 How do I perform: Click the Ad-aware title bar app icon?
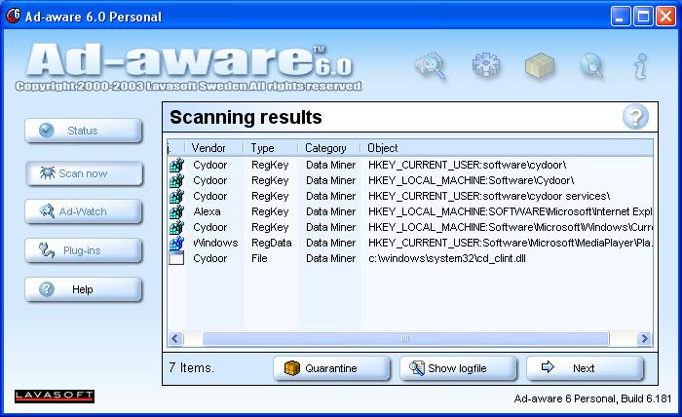[13, 17]
